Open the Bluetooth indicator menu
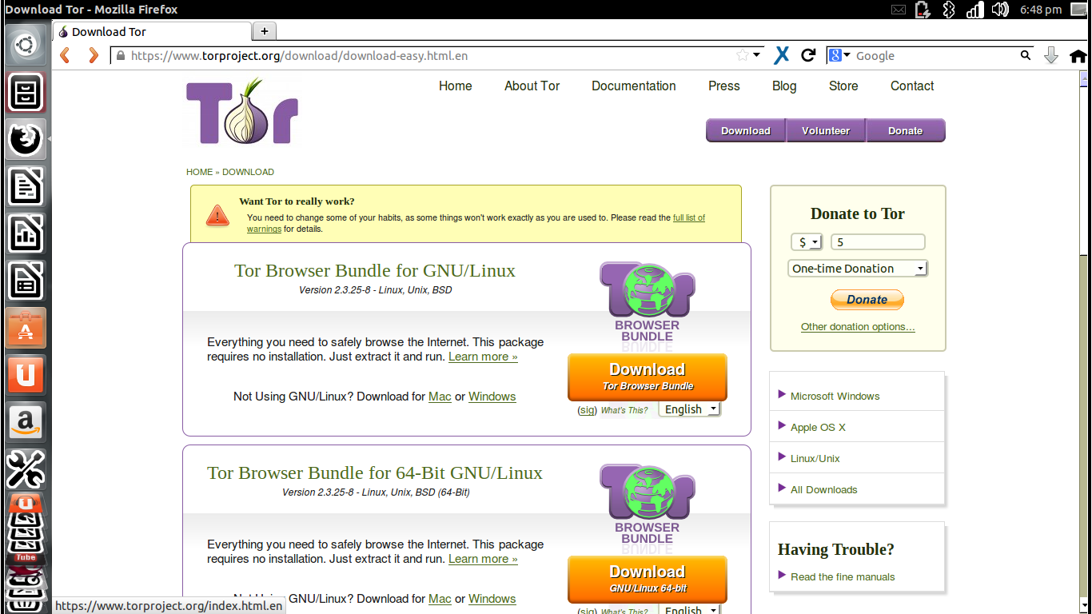The height and width of the screenshot is (614, 1092). click(949, 10)
